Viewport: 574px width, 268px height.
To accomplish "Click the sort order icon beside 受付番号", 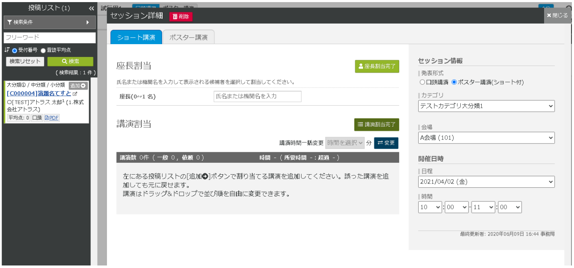I will [6, 49].
